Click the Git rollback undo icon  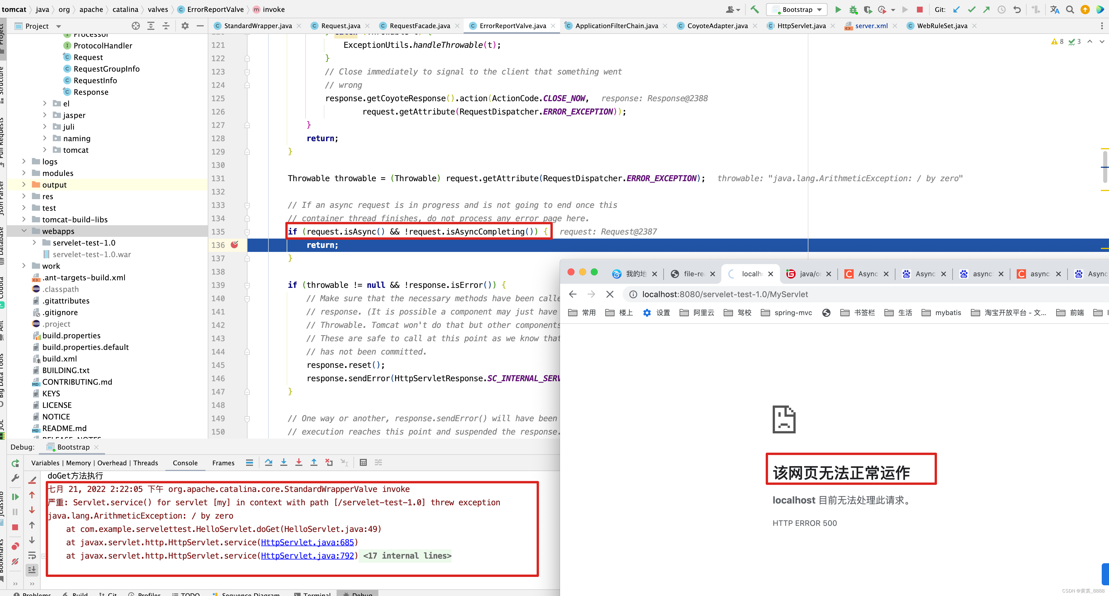tap(1017, 10)
